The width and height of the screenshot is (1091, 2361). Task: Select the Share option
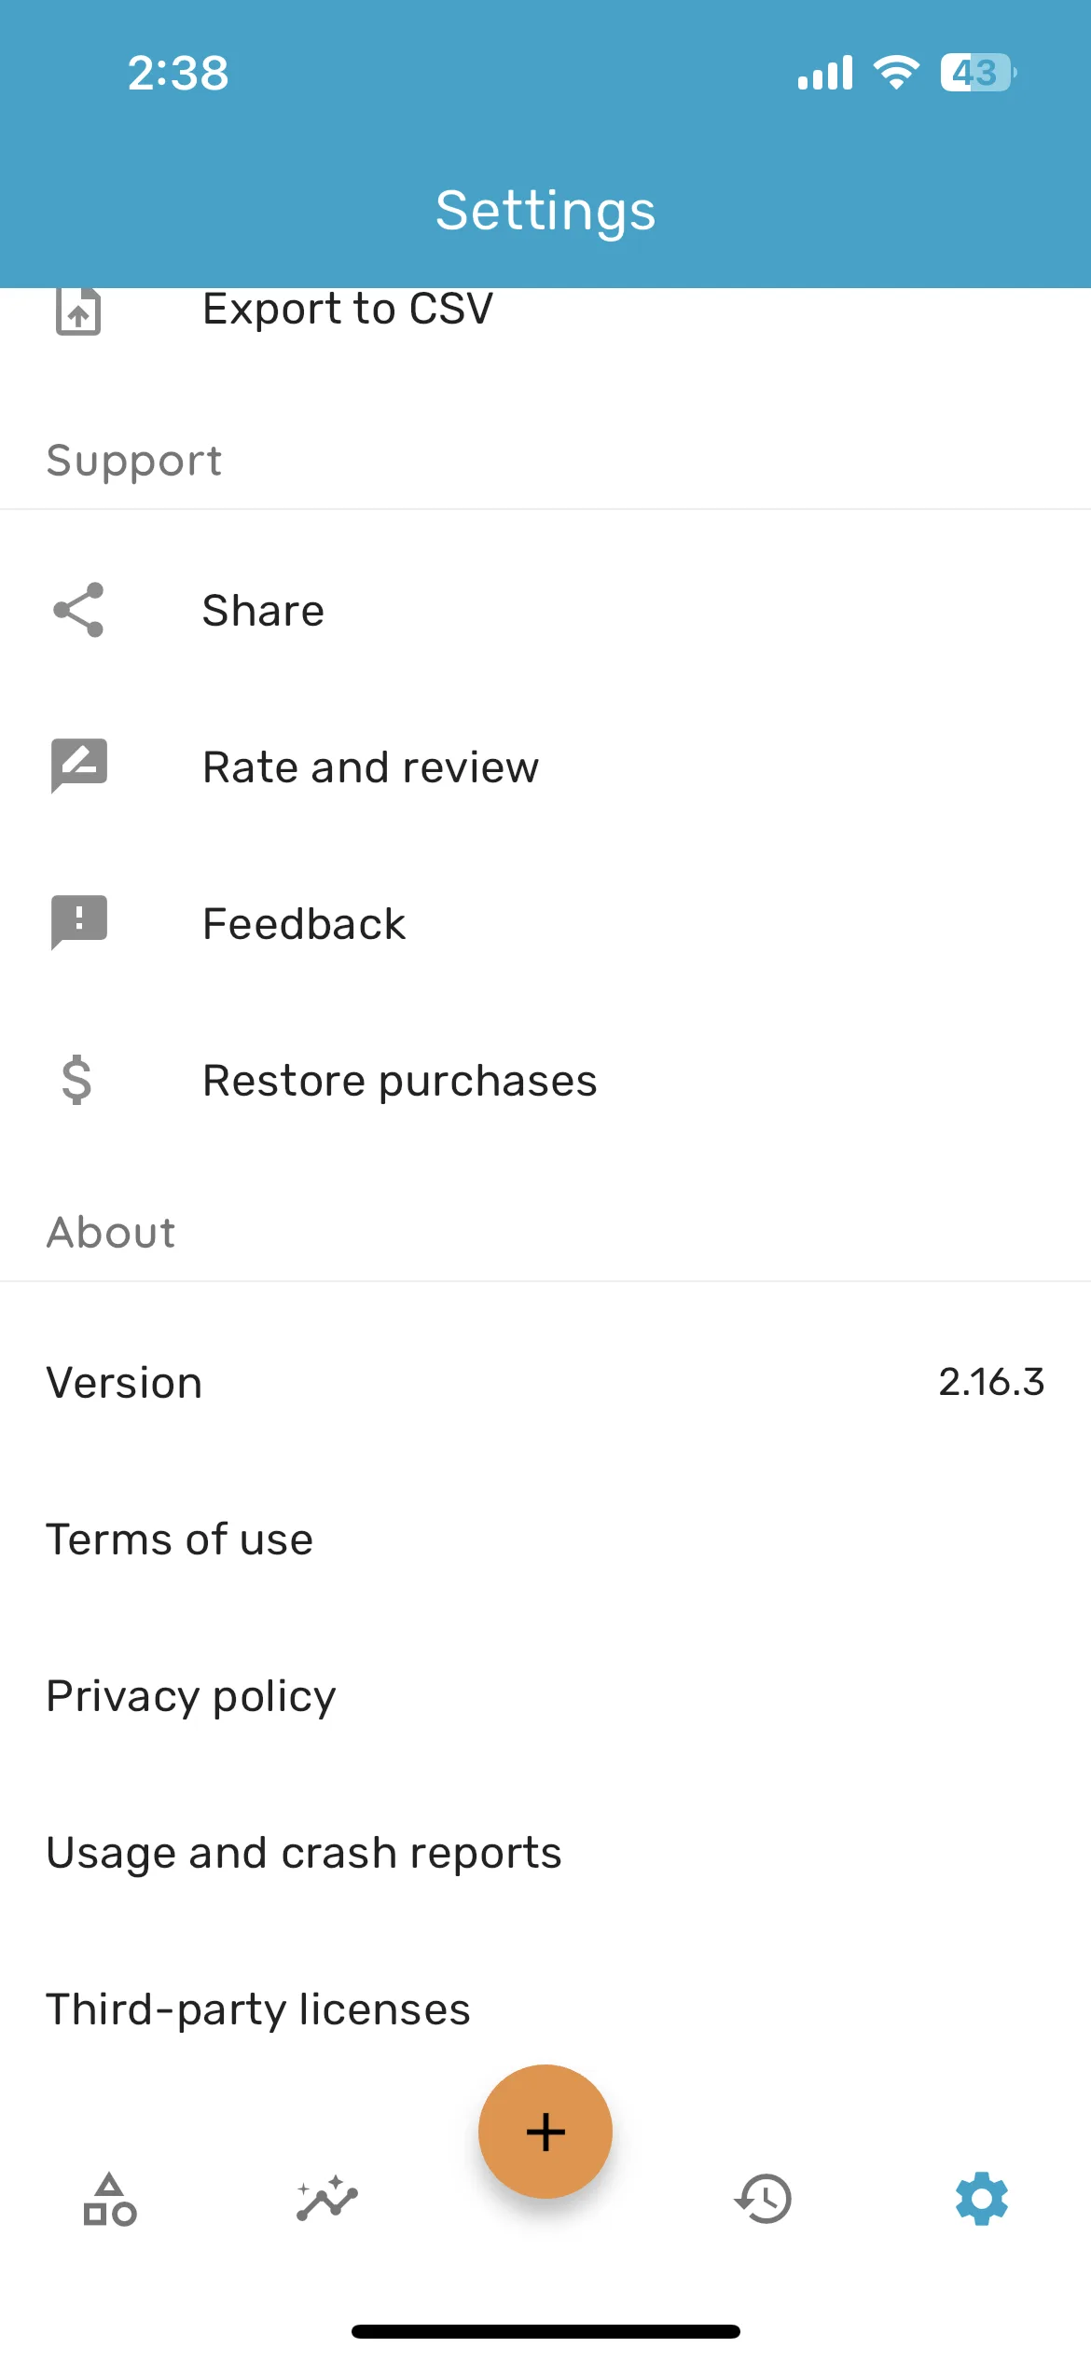(545, 610)
